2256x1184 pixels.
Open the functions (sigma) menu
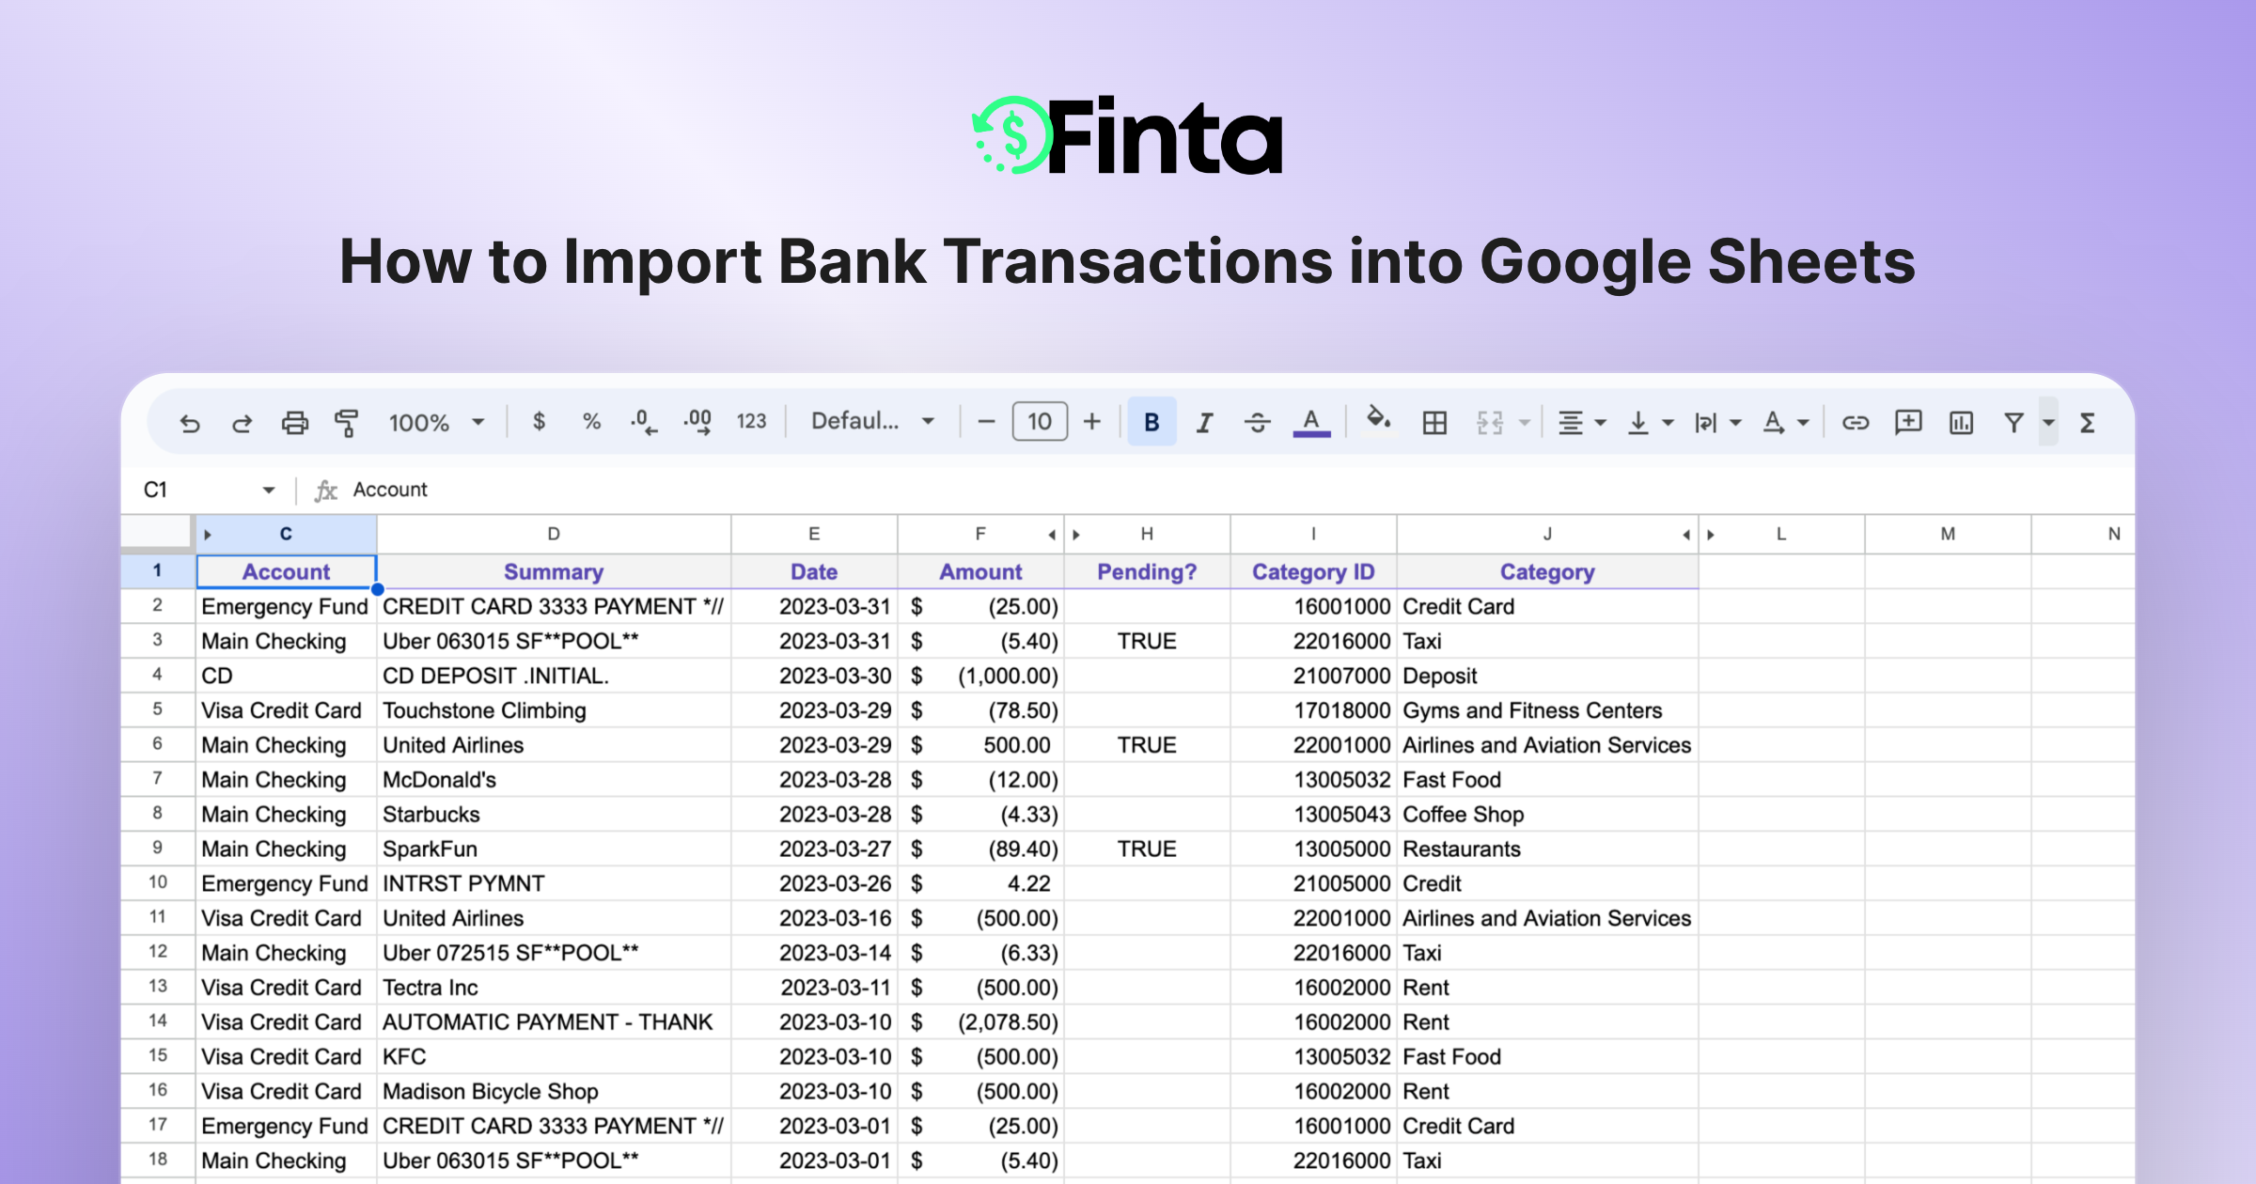tap(2086, 422)
